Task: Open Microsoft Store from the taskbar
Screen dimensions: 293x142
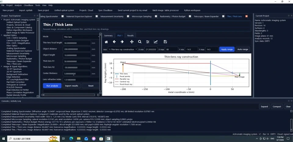Action: pos(101,139)
